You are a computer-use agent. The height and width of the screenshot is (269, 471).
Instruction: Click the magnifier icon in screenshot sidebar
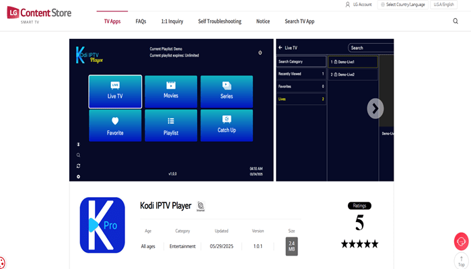[79, 155]
